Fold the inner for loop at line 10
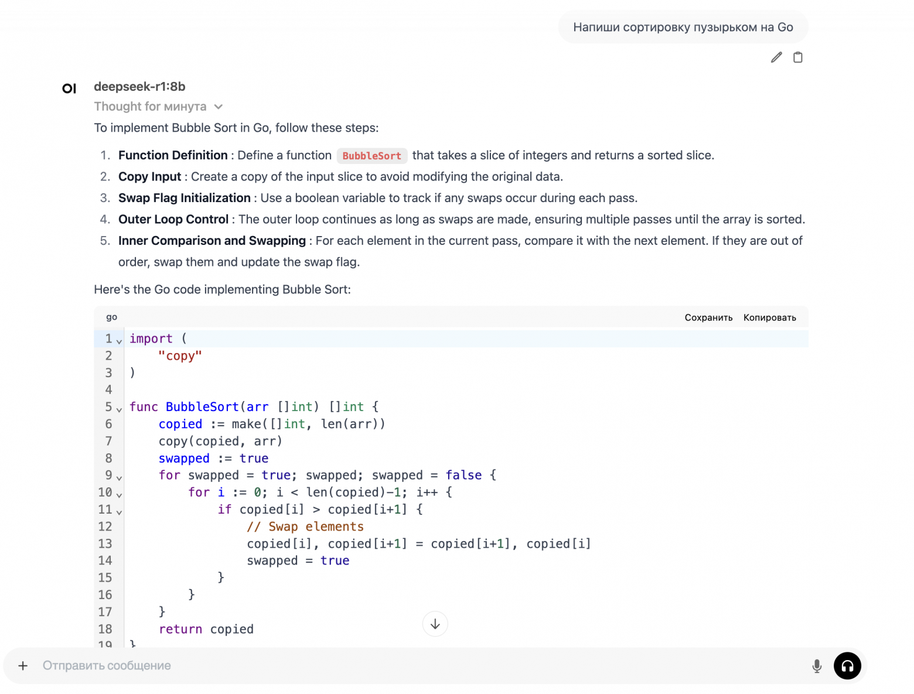Image resolution: width=914 pixels, height=694 pixels. point(119,495)
